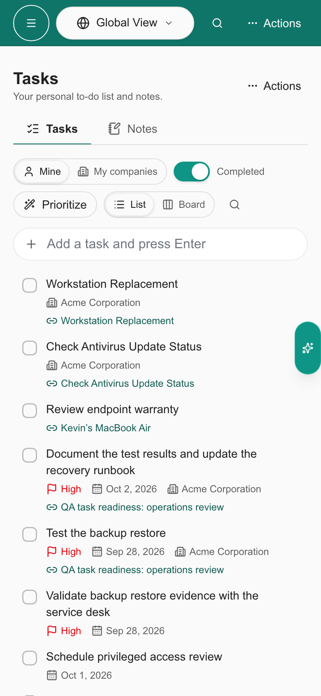Screen dimensions: 321x696
Task: Click Acme Corporation under Check Antivirus task
Action: click(x=93, y=365)
